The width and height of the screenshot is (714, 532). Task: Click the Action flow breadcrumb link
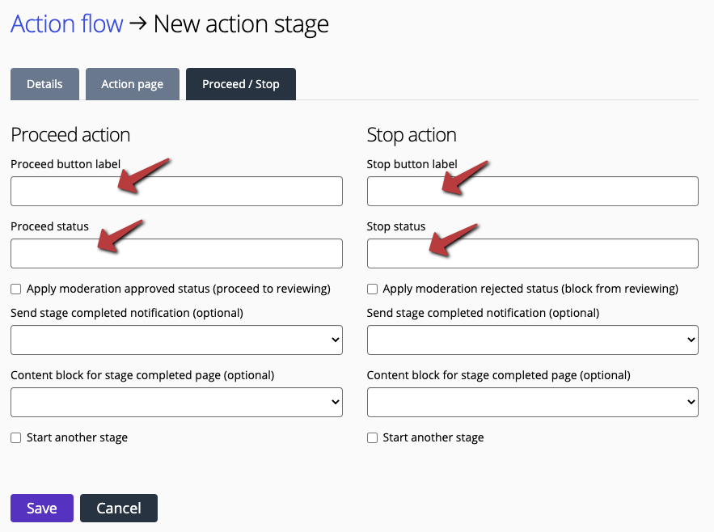(x=67, y=23)
